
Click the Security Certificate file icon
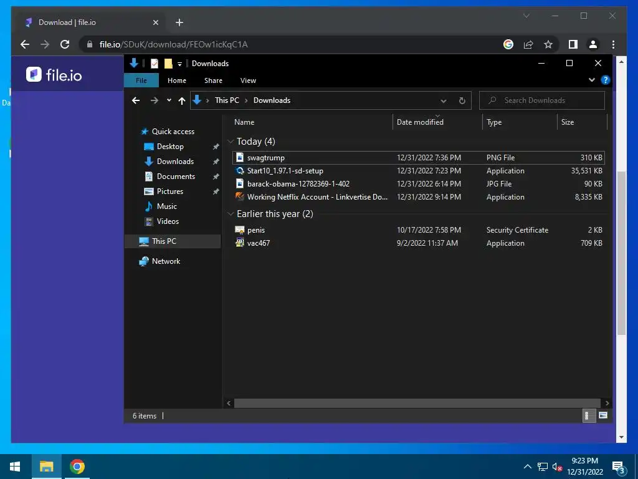pyautogui.click(x=240, y=230)
